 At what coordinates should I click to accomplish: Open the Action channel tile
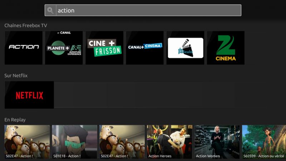click(x=24, y=48)
